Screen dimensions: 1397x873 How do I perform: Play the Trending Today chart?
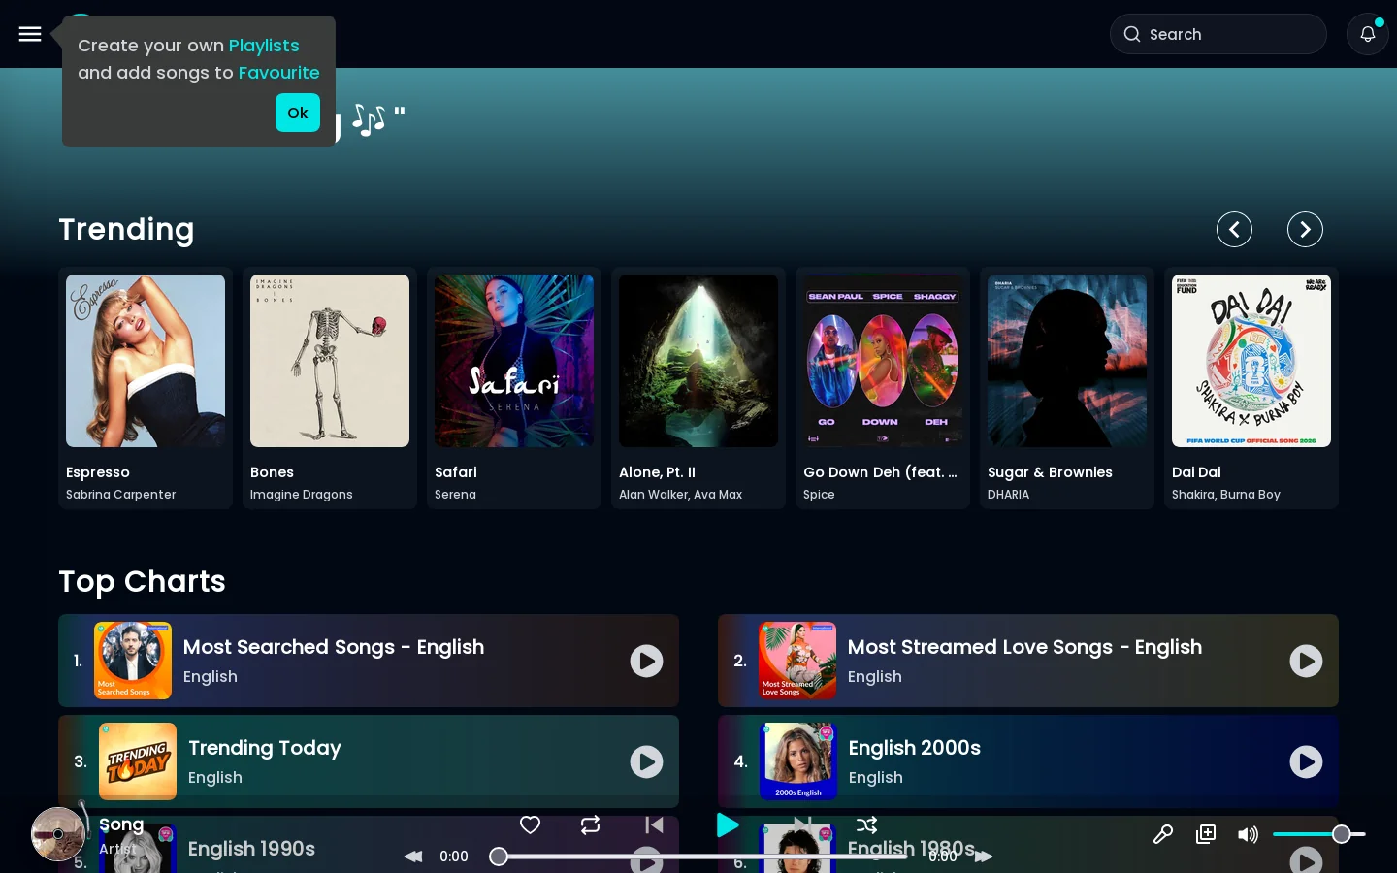click(x=646, y=761)
